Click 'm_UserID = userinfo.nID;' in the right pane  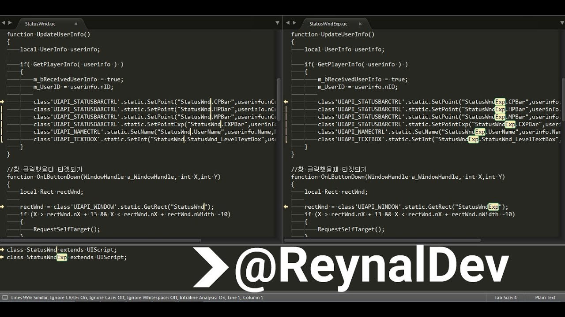[x=358, y=87]
